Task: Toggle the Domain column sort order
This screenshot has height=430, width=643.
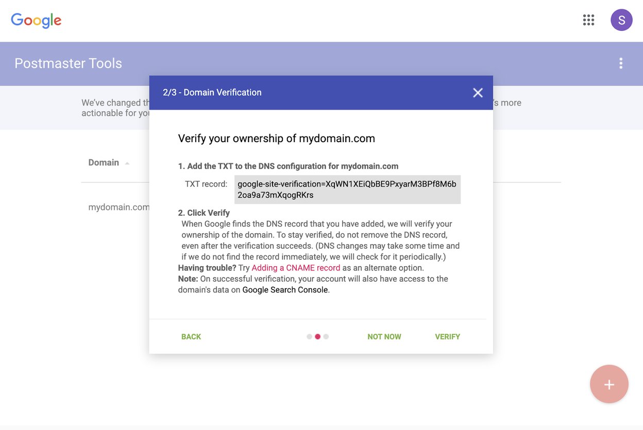Action: (x=104, y=162)
